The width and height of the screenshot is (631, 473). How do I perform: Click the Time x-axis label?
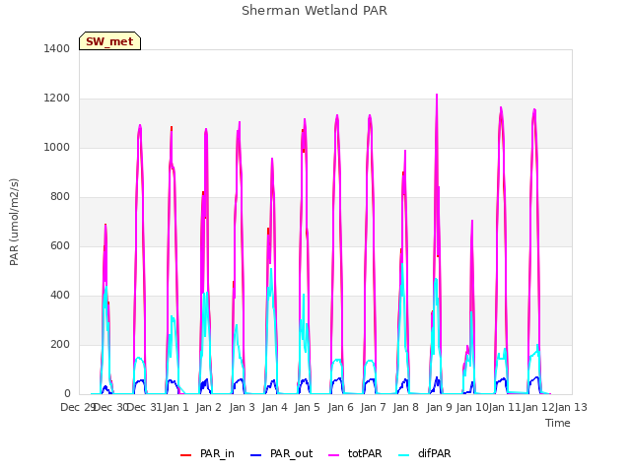[x=558, y=423]
